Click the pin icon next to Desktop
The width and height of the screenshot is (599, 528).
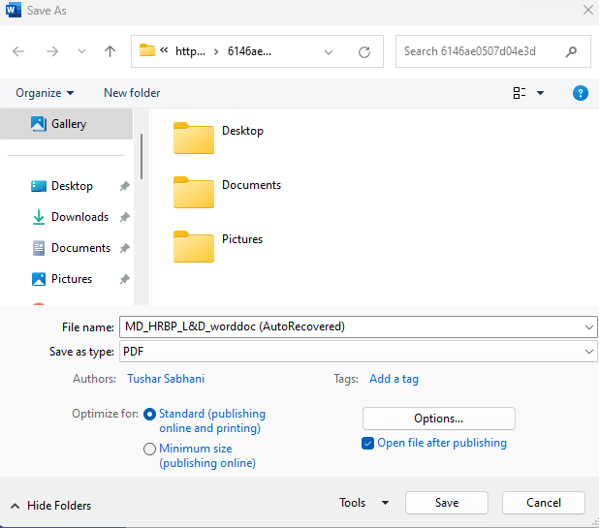(x=124, y=186)
